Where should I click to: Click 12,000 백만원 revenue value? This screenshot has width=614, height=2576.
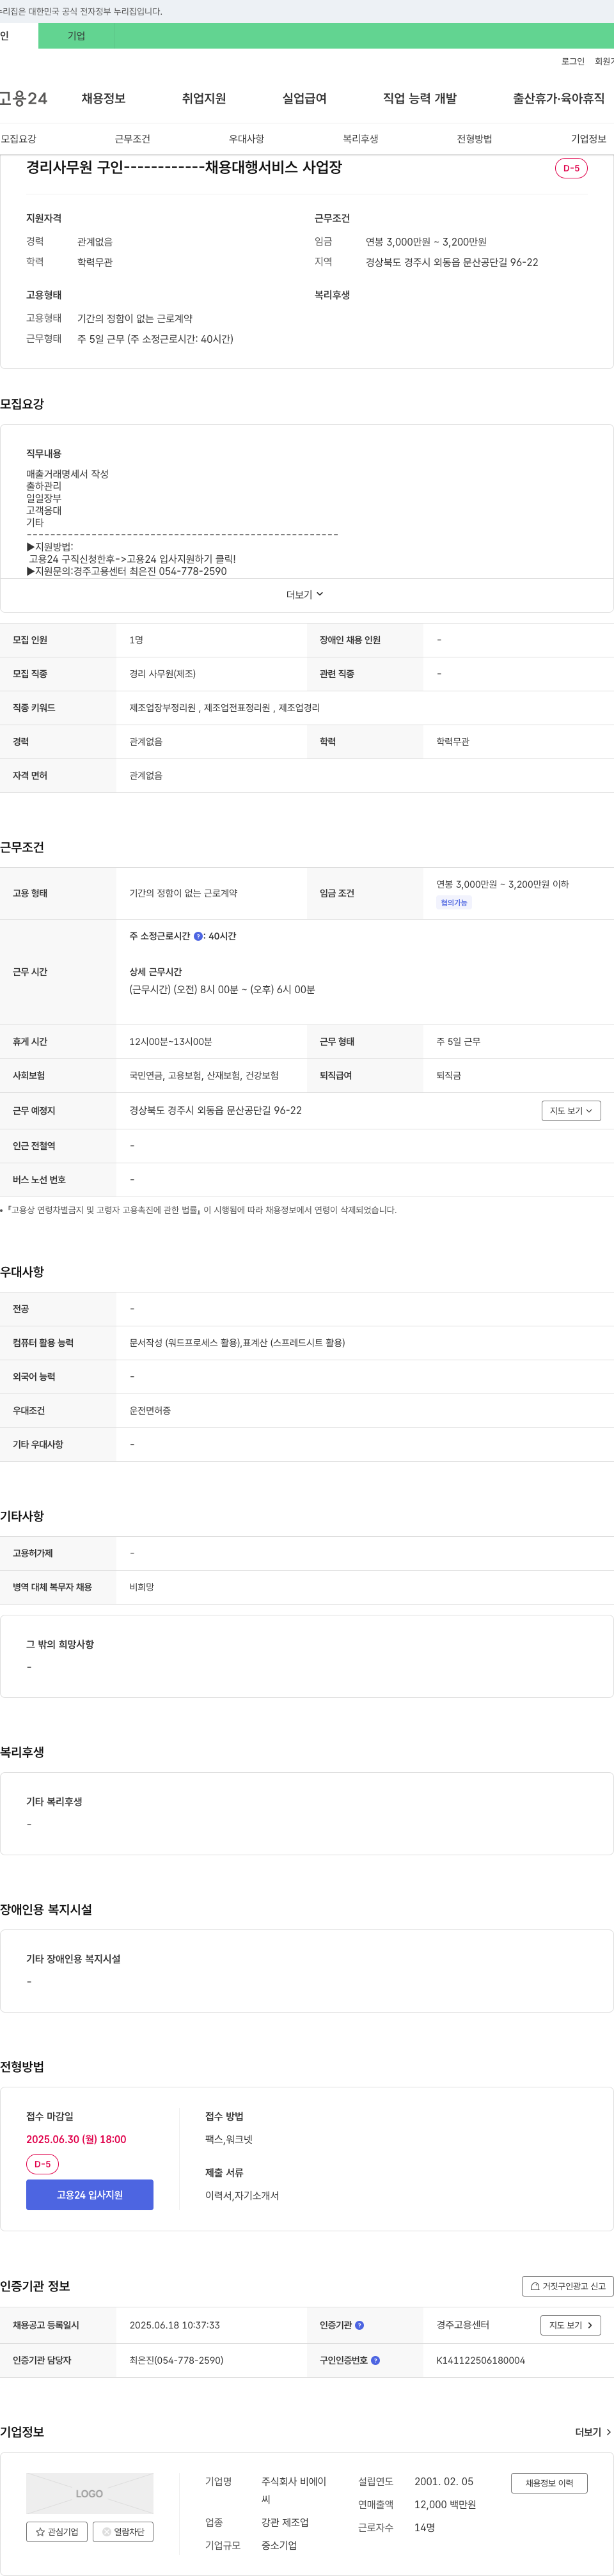pos(445,2504)
